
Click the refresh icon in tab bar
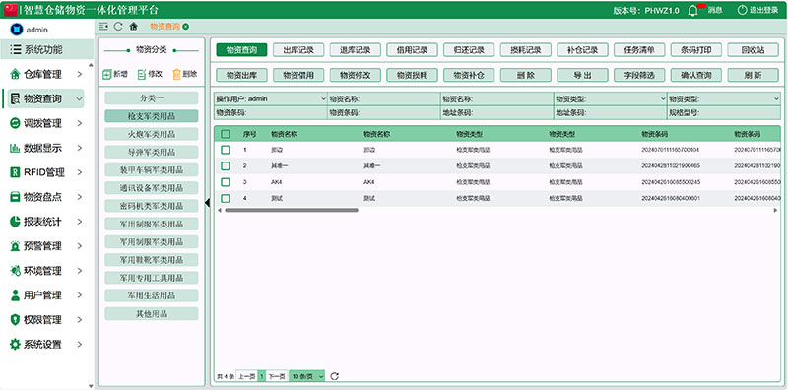[118, 27]
